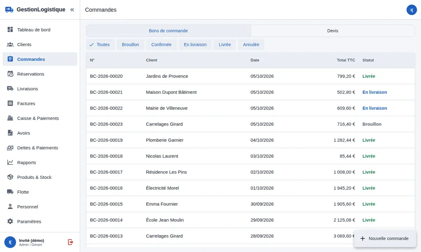This screenshot has height=252, width=421.
Task: Open Dettes & Paiements
Action: 40,148
